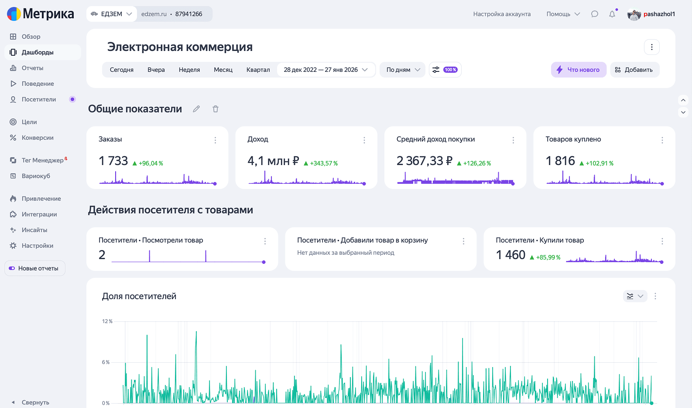Open the Доход widget menu
This screenshot has height=408, width=692.
[364, 140]
